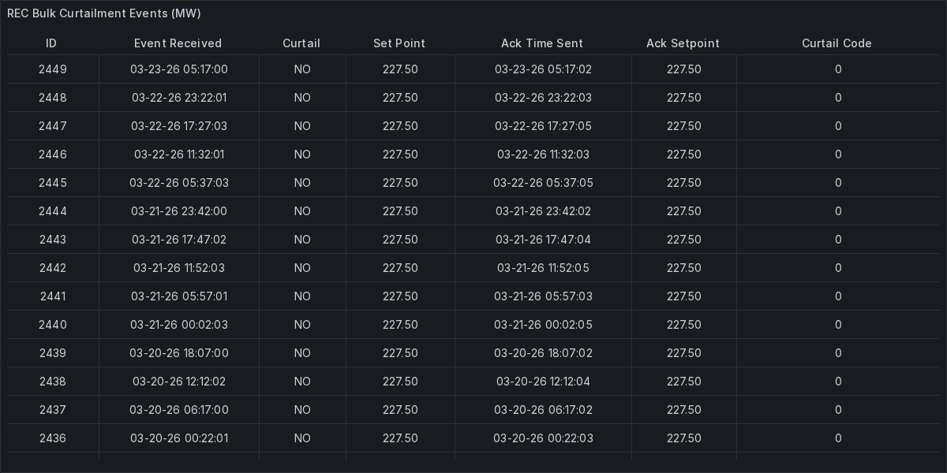
Task: Sort by Event Received column header
Action: tap(178, 43)
